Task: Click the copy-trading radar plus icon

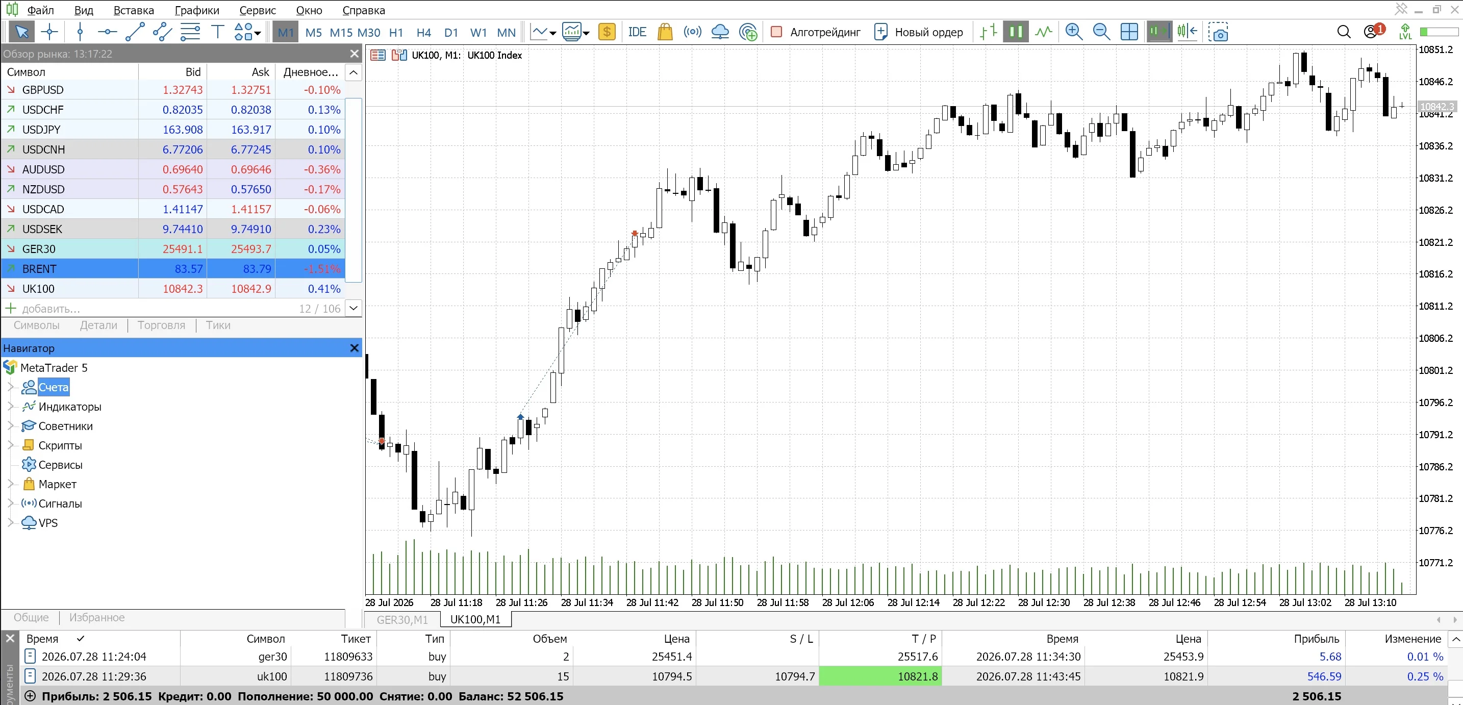Action: tap(748, 32)
